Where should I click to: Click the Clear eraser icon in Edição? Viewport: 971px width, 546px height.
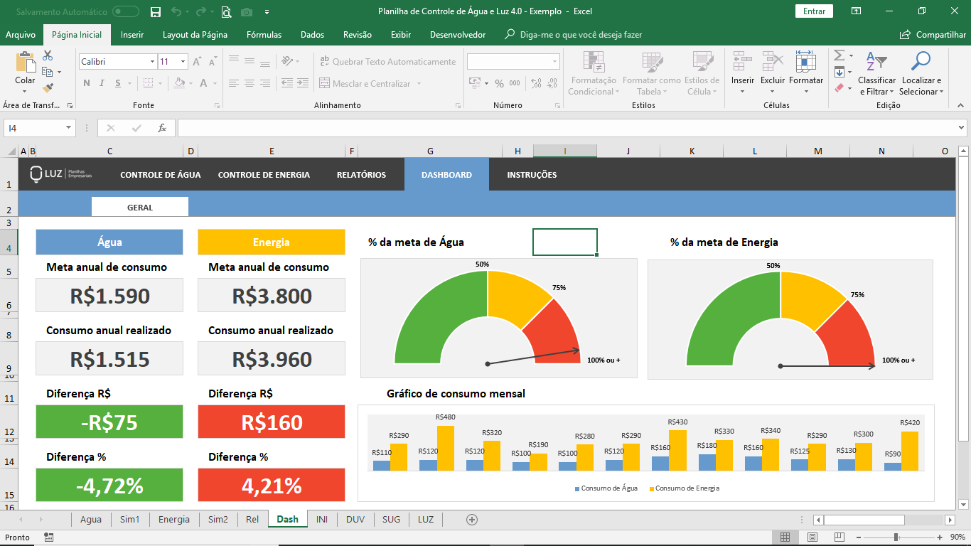(x=839, y=88)
